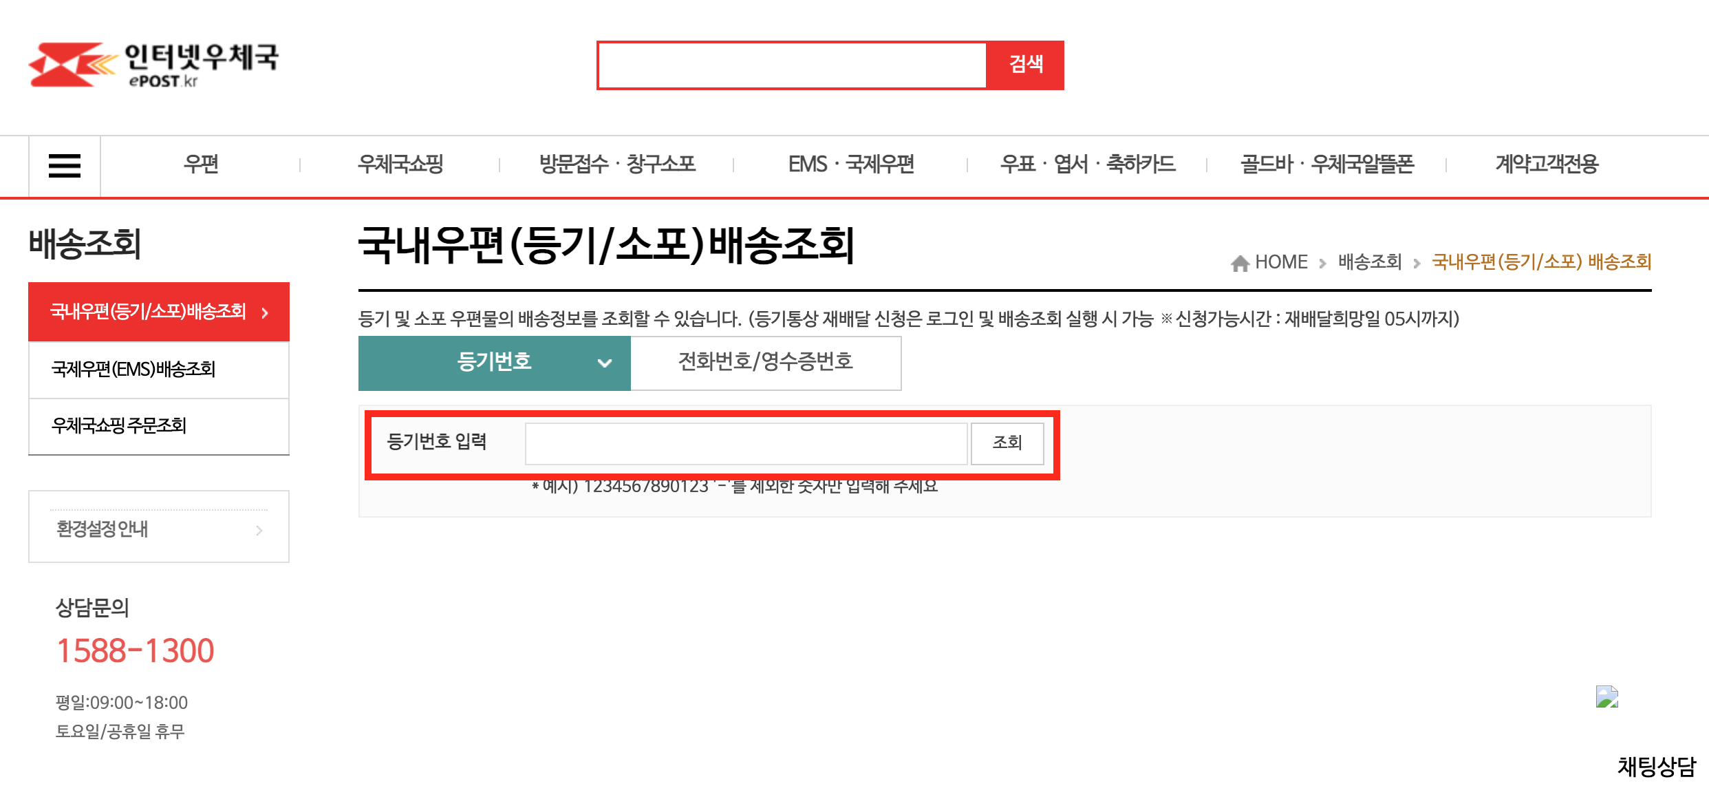The image size is (1709, 797).
Task: Click the HOME house icon in breadcrumb
Action: tap(1240, 263)
